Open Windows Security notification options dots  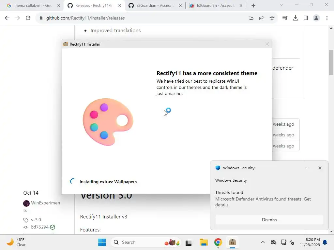(x=307, y=168)
